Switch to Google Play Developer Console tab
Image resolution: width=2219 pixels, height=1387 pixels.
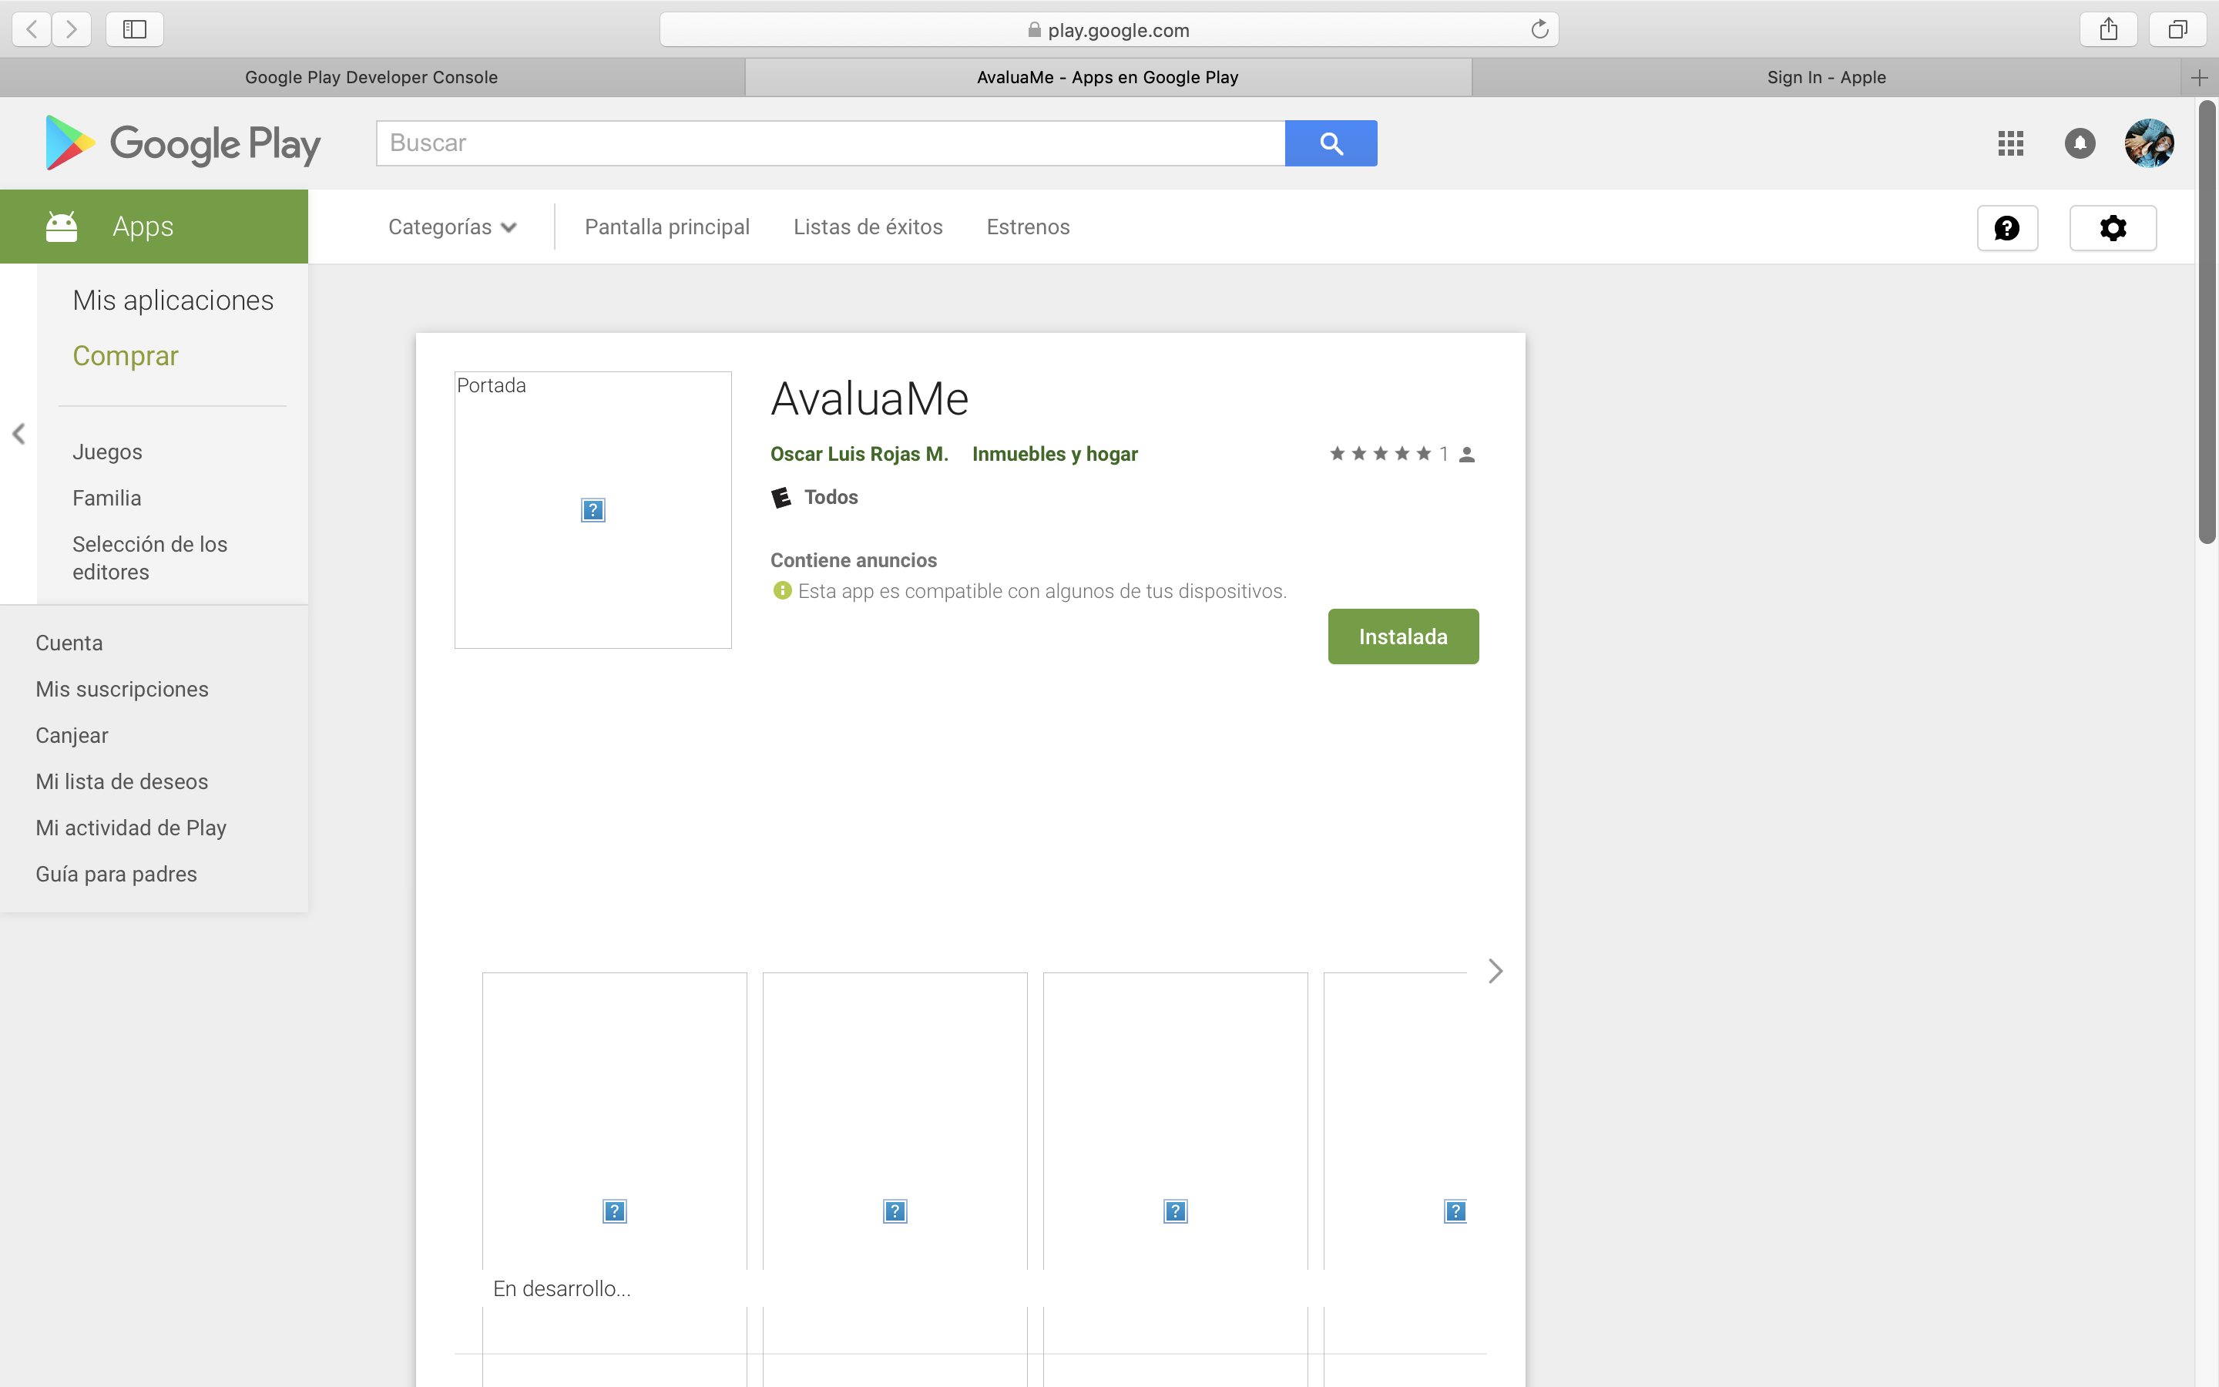click(x=371, y=77)
